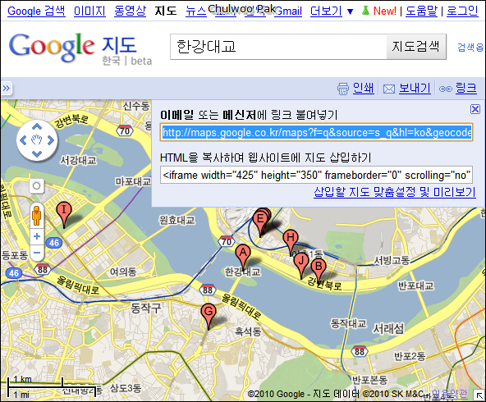Screen dimensions: 486x402
Task: Pan the map down arrow
Action: [37, 154]
